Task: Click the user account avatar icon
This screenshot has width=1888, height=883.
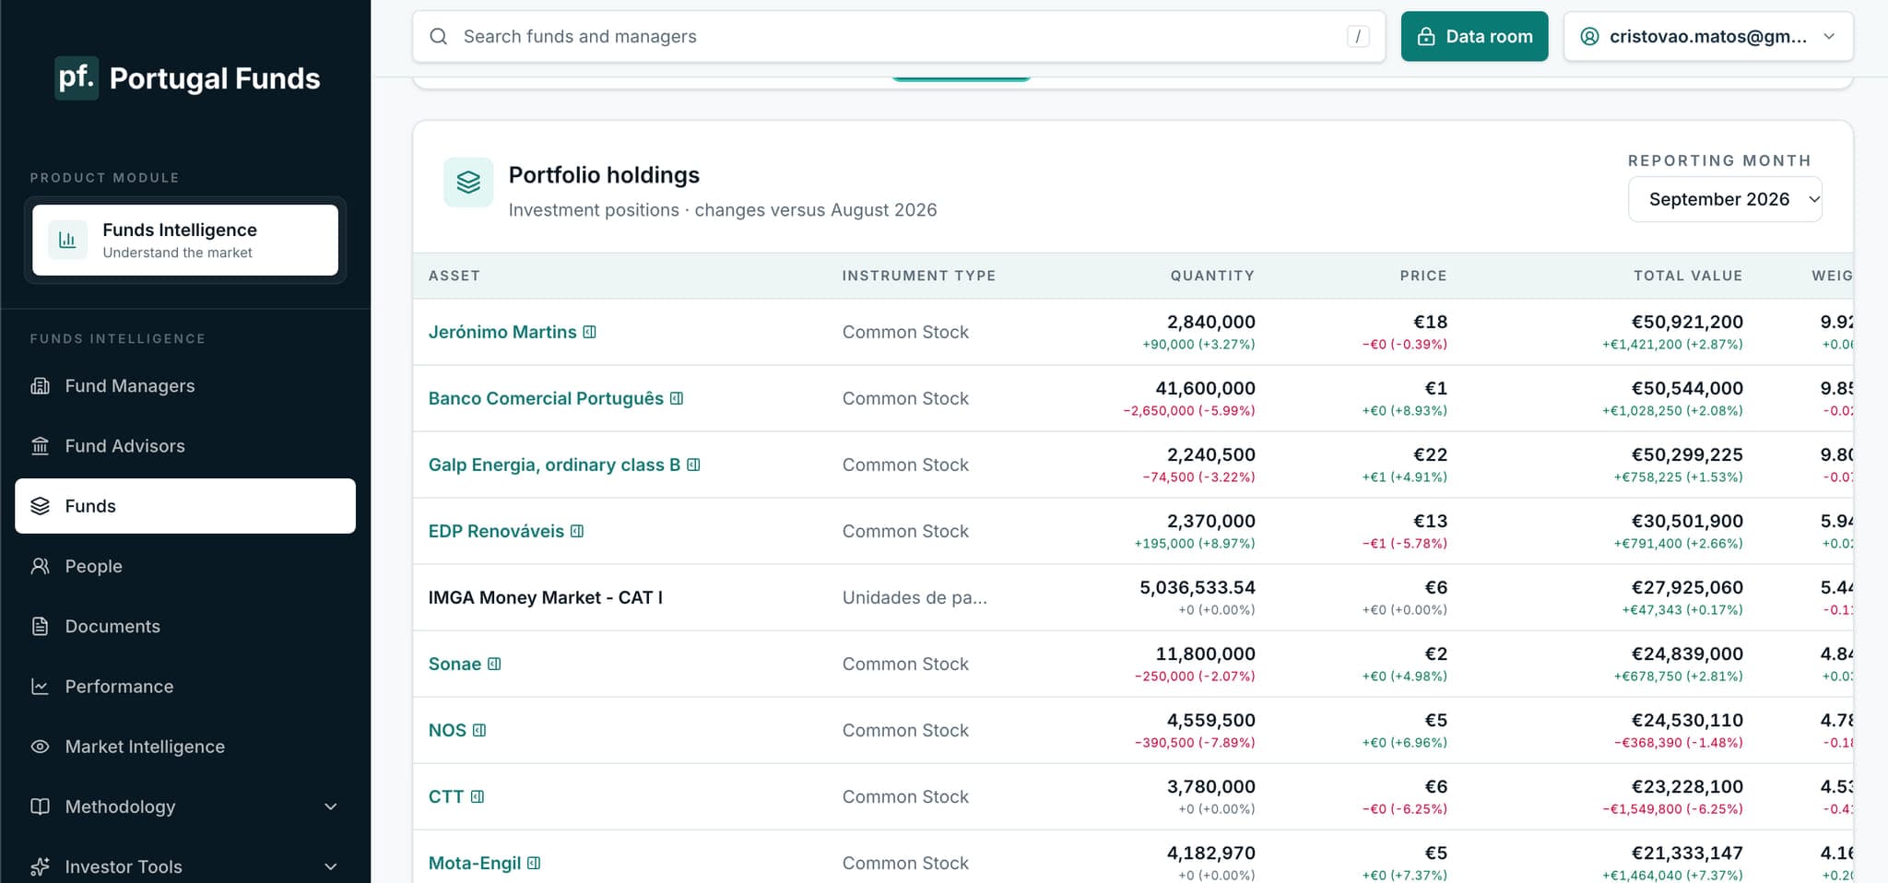Action: [1589, 36]
